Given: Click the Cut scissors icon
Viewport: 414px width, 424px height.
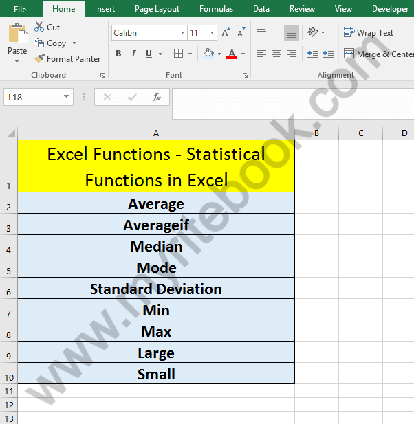Looking at the screenshot, I should [39, 27].
